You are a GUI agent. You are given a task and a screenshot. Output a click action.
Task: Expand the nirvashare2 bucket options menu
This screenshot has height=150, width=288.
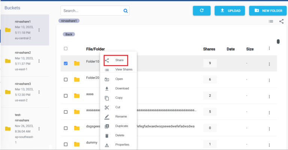tap(39, 61)
